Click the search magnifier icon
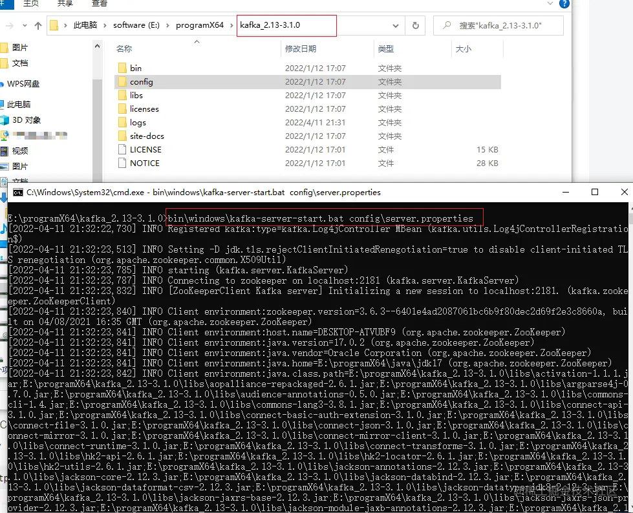 click(447, 25)
